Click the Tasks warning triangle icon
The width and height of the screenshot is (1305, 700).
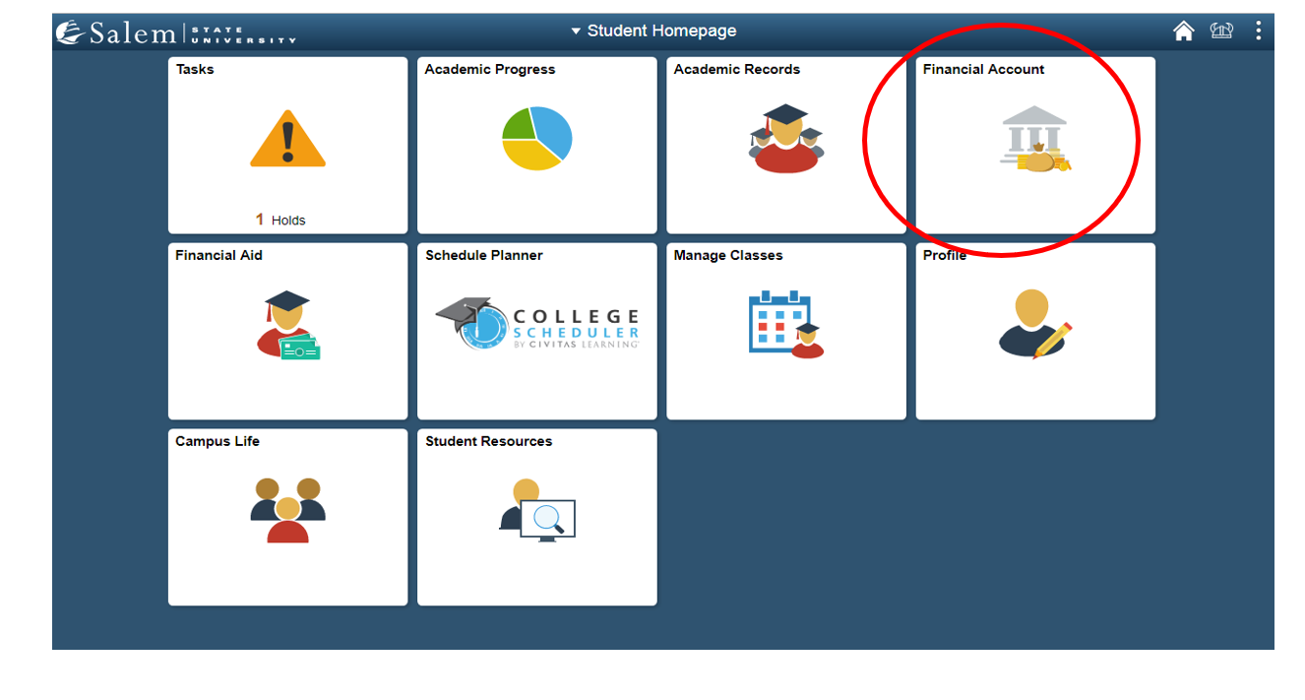coord(287,139)
